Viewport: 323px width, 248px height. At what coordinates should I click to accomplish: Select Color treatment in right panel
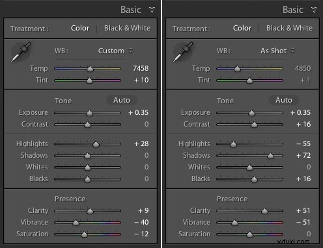pos(242,28)
